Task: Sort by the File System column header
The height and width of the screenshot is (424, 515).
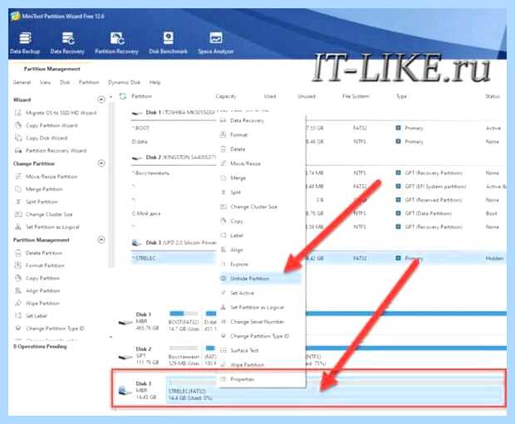Action: 356,96
